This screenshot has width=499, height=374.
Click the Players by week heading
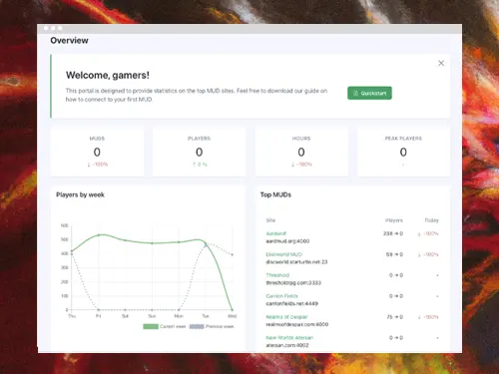[x=80, y=194]
